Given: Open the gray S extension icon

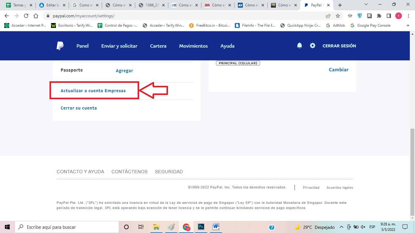Looking at the screenshot, I should (x=369, y=16).
